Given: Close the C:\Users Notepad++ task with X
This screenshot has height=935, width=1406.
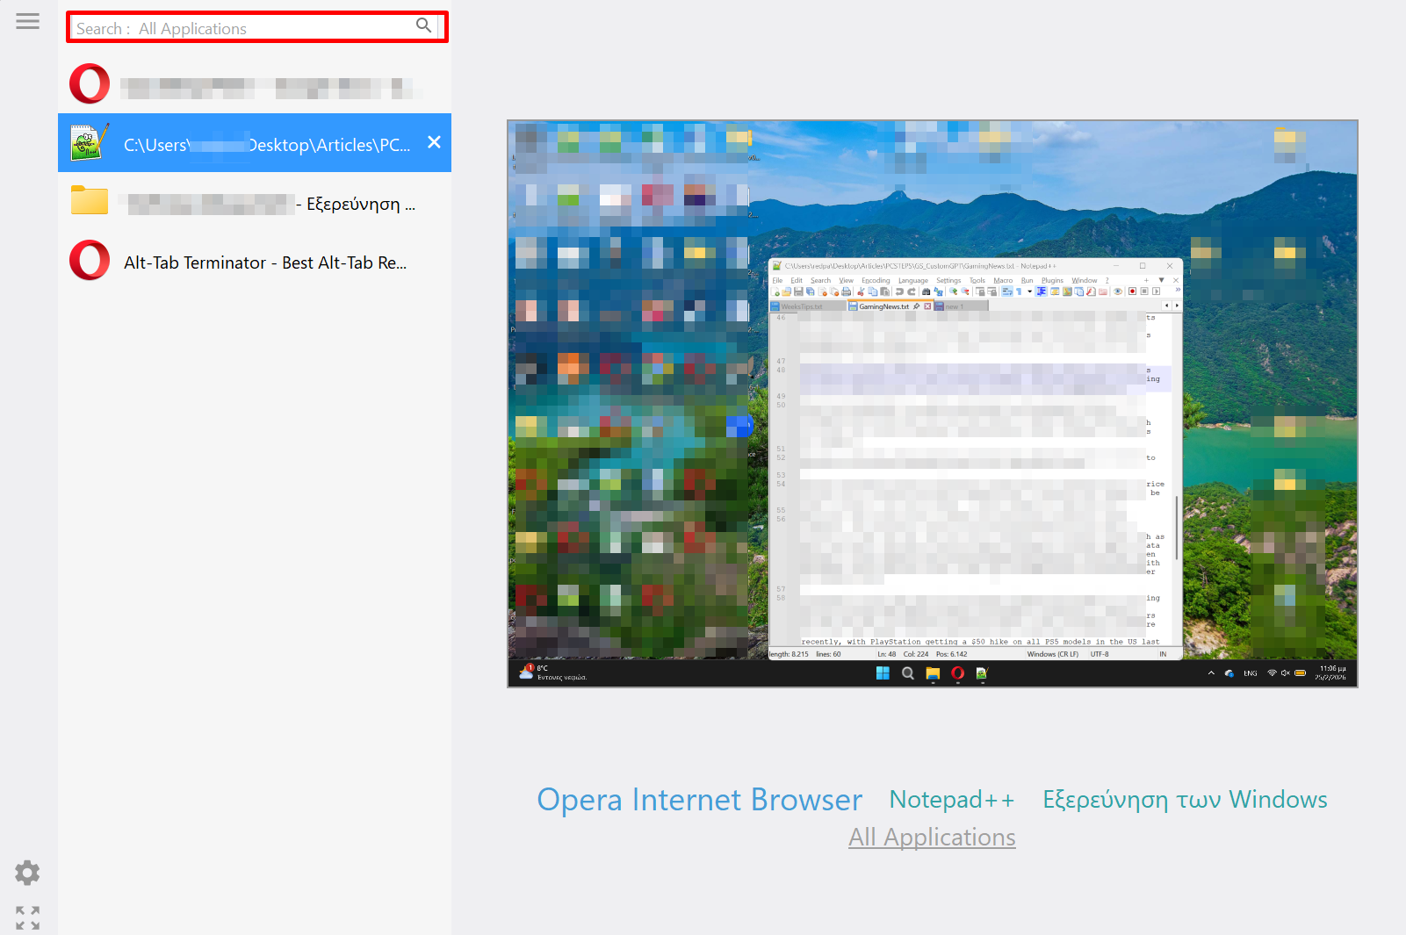Looking at the screenshot, I should click(x=434, y=142).
